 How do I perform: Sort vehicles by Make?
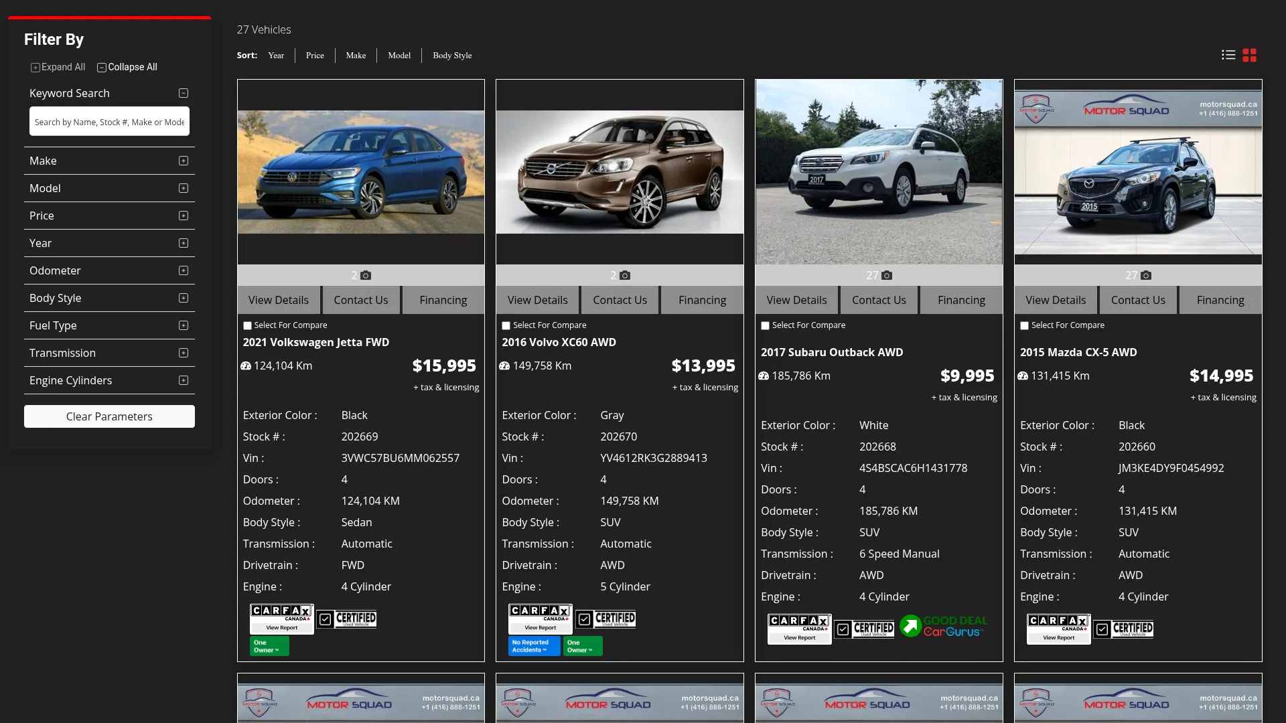(x=356, y=56)
